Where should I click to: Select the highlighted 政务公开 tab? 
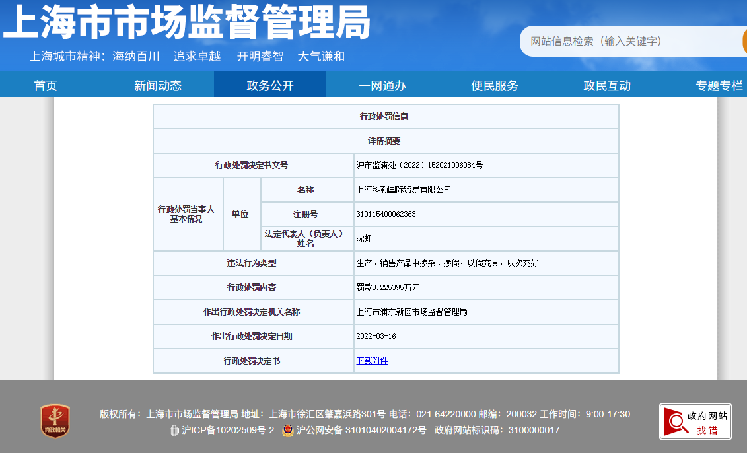(x=269, y=85)
